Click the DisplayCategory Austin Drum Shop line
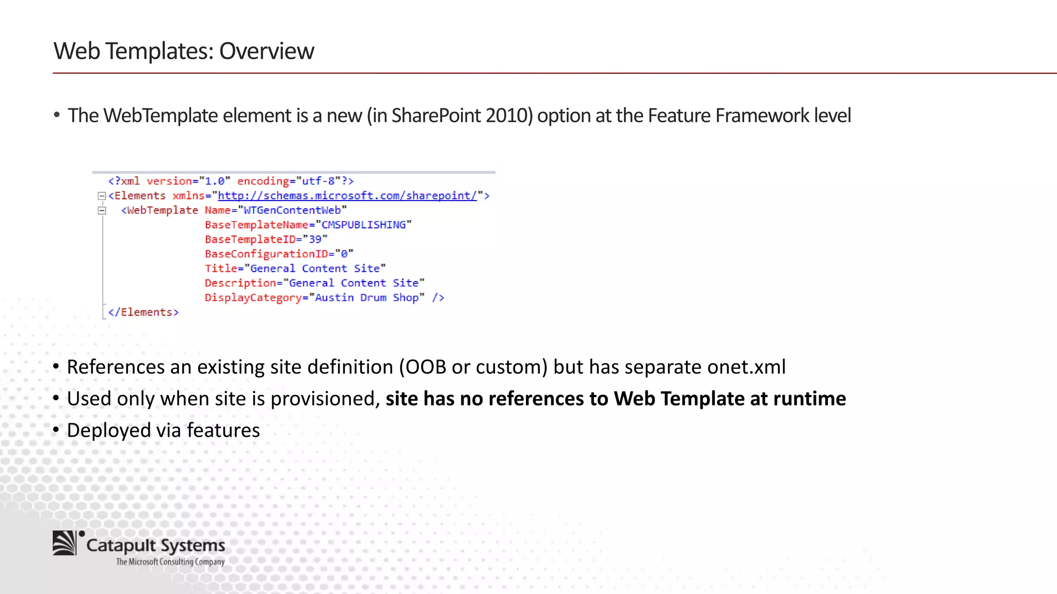The width and height of the screenshot is (1057, 594). coord(324,298)
